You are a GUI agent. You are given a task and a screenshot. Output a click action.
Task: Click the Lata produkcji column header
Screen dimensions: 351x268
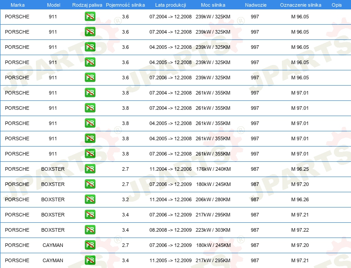click(170, 4)
